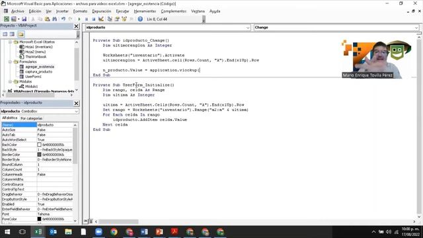Open the Depuración menu
Viewport: 423px width, 238px height.
pos(101,11)
